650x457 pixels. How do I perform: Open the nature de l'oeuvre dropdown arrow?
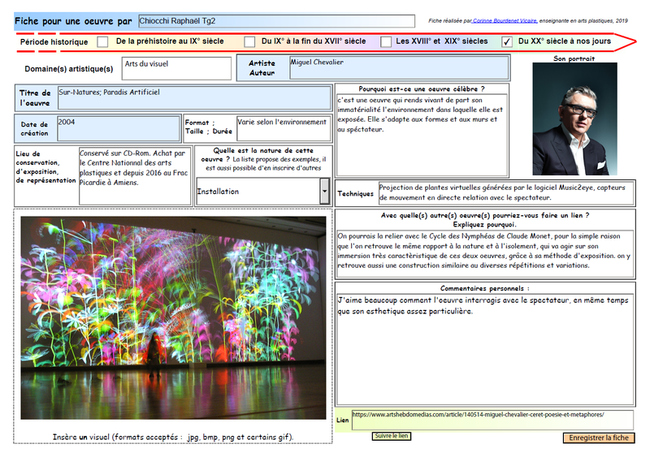[325, 192]
